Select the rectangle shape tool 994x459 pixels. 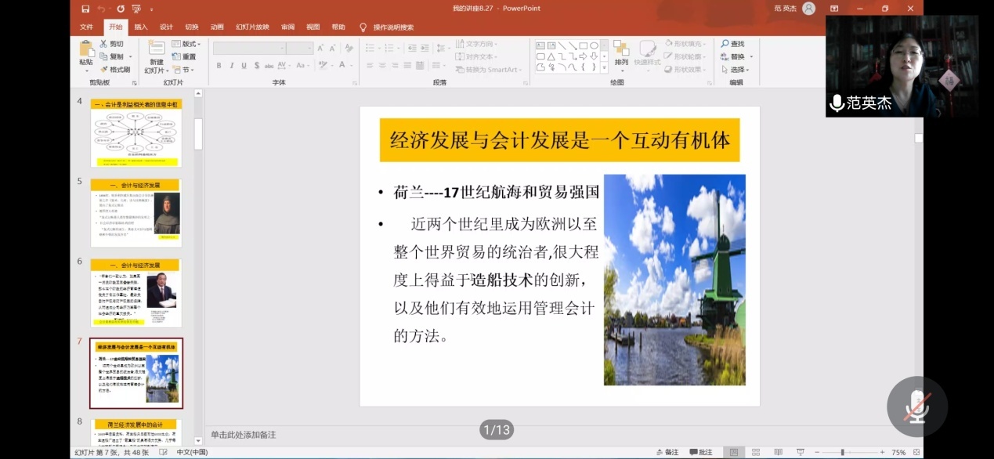tap(584, 46)
